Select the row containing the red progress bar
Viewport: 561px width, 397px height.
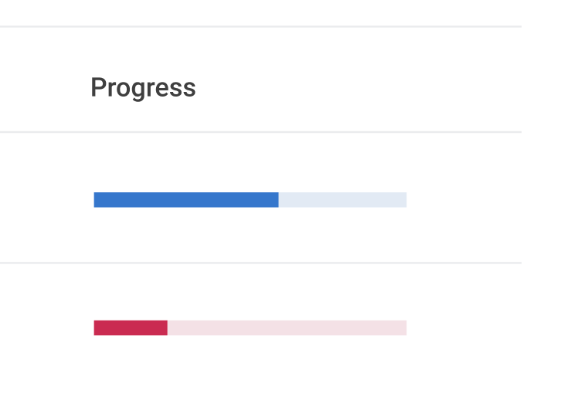[x=260, y=330]
